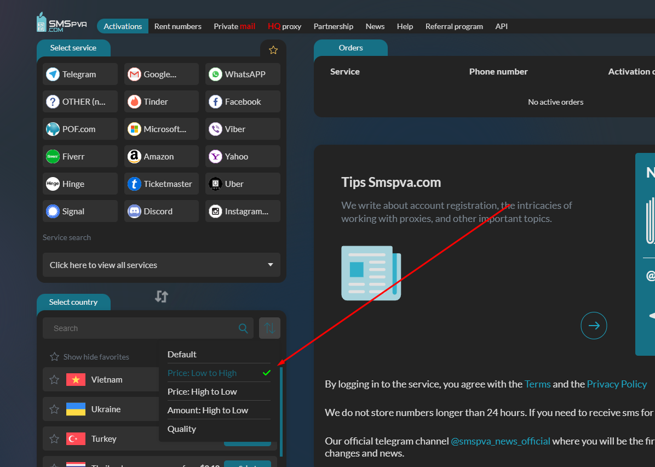Click the Ukraine flag
This screenshot has width=655, height=467.
[76, 409]
